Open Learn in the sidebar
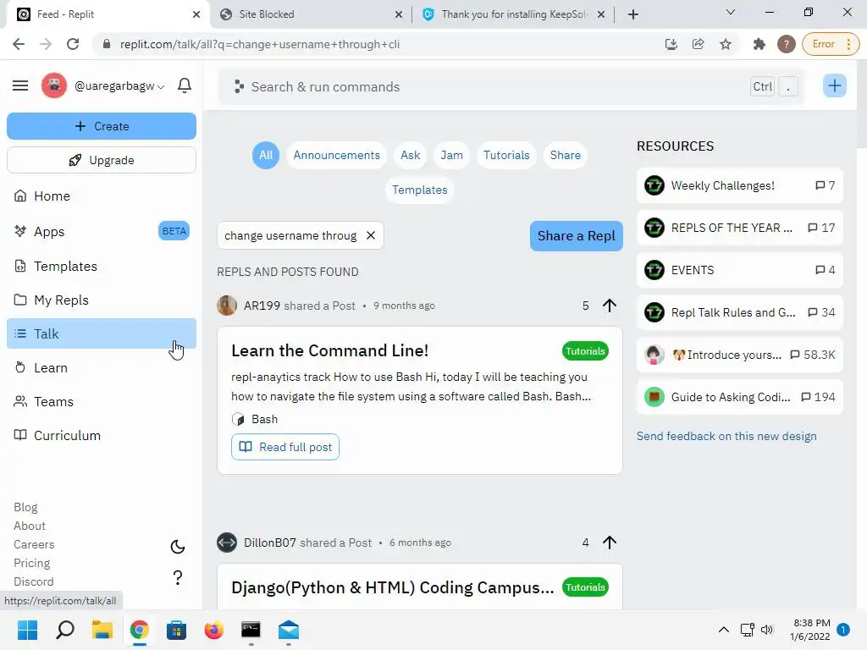Viewport: 867px width, 650px height. point(102,368)
